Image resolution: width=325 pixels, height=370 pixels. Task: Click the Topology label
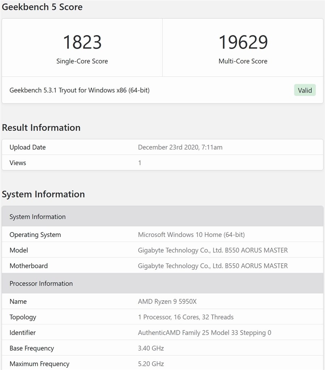23,317
